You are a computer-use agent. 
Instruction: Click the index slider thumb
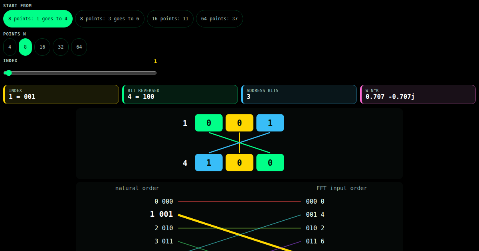click(9, 73)
